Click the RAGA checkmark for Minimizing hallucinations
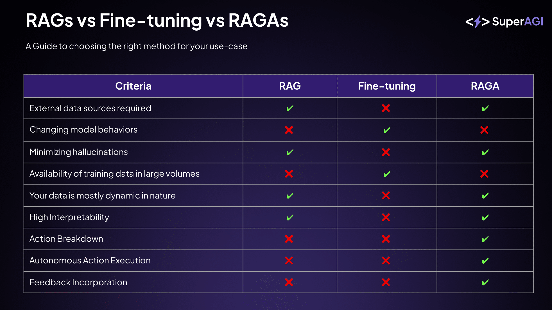 tap(485, 152)
